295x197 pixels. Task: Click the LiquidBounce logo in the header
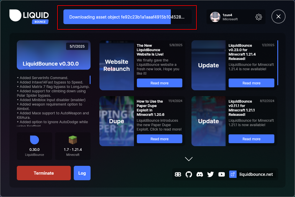click(29, 15)
